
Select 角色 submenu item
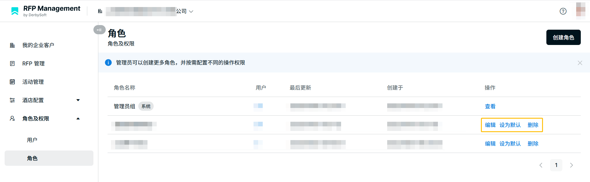(49, 158)
